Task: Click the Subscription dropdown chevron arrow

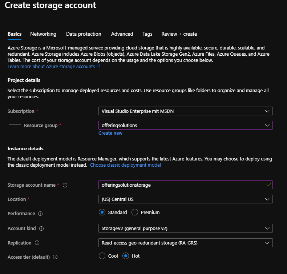Action: tap(267, 111)
